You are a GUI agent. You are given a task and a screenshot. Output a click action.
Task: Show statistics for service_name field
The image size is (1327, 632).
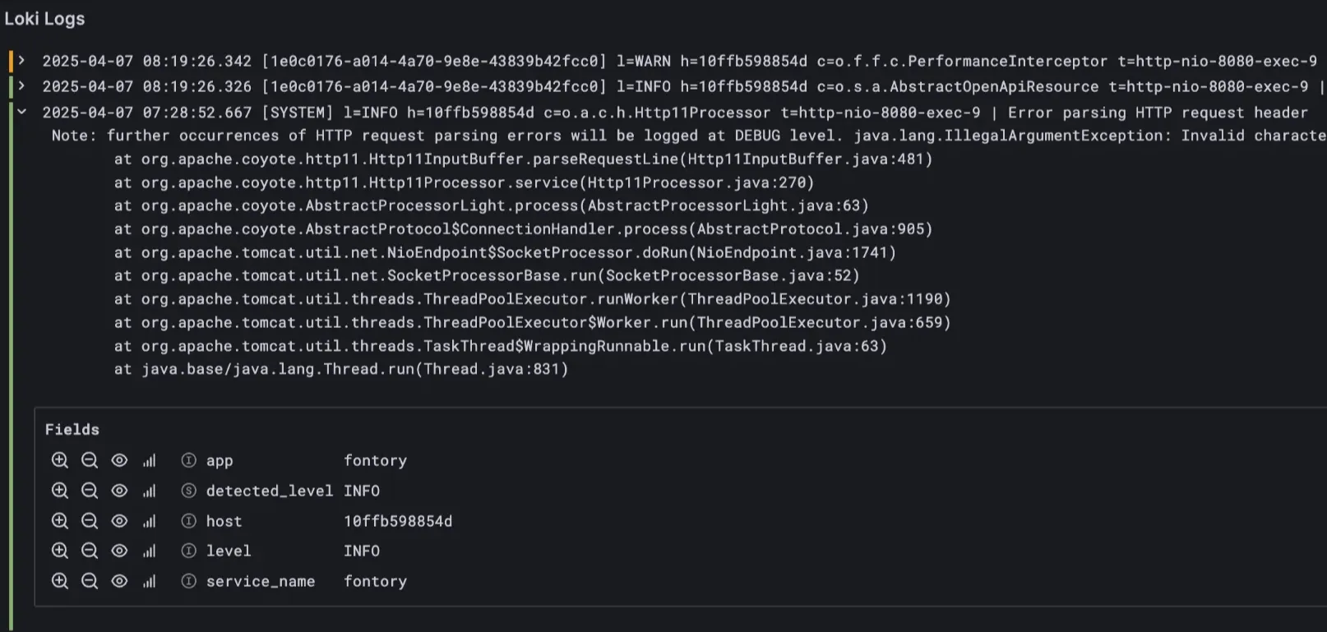149,581
